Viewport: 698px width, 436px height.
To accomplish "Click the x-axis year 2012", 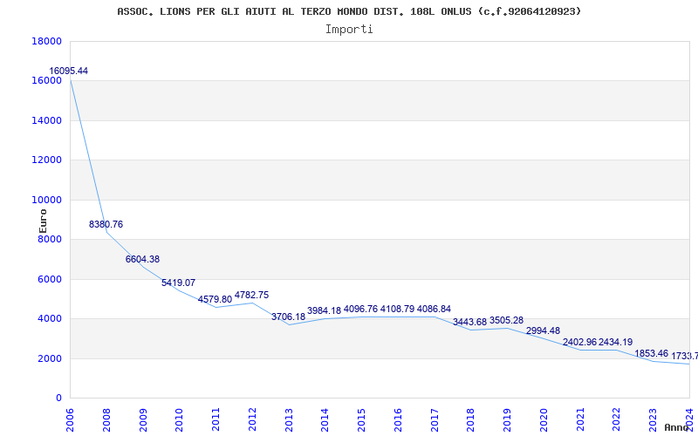I will 252,419.
